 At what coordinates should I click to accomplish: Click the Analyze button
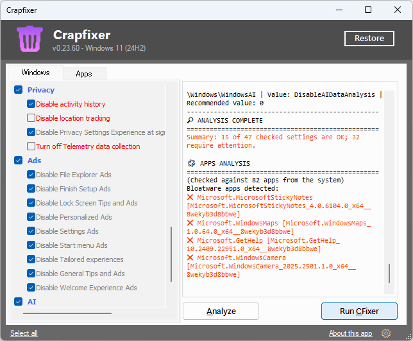point(221,311)
